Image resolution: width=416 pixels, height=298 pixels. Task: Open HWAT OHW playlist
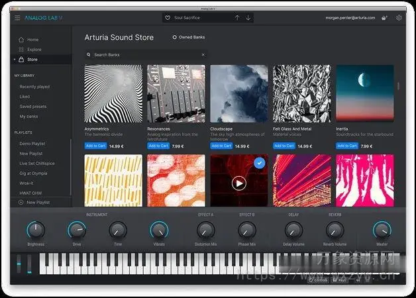[x=30, y=193]
